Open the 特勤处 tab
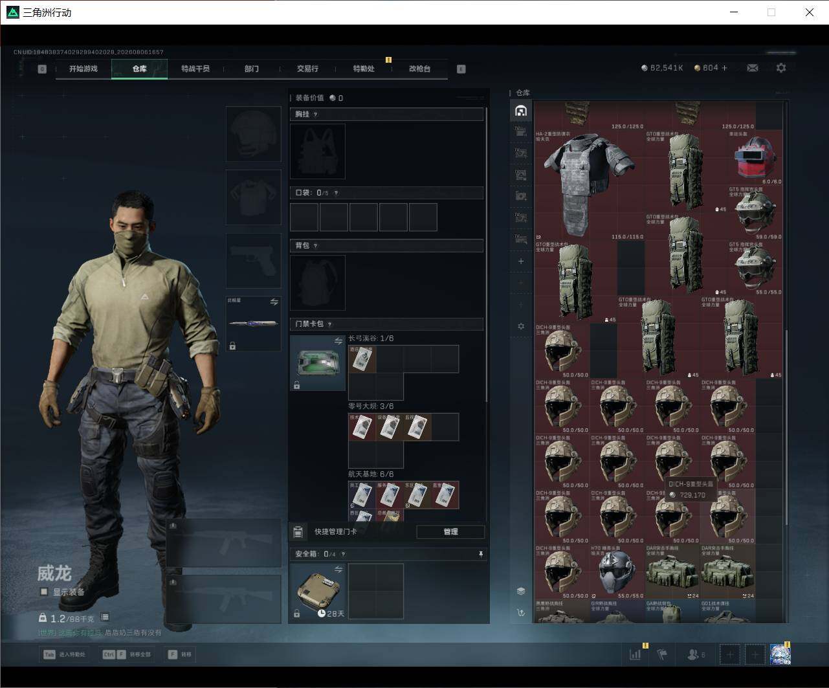Viewport: 829px width, 688px height. point(364,69)
